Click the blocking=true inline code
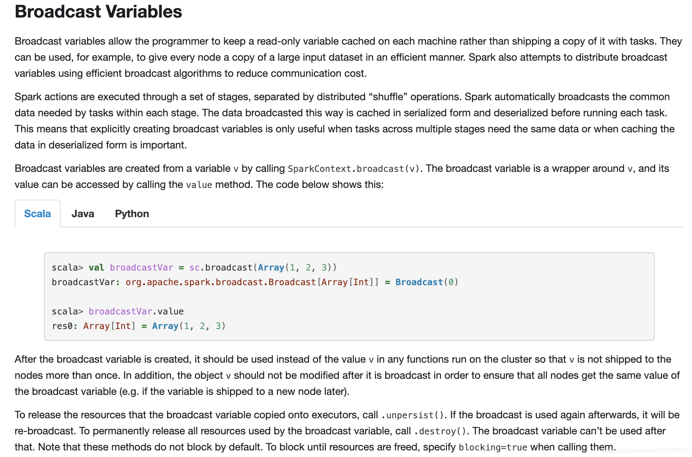Viewport: 692px width, 457px height. pyautogui.click(x=493, y=447)
